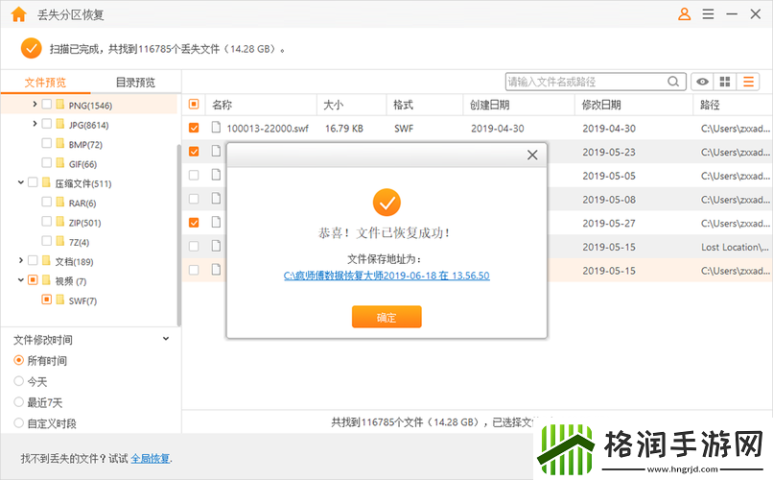
Task: Click file icon in the 2019-05-05 row
Action: pos(216,175)
